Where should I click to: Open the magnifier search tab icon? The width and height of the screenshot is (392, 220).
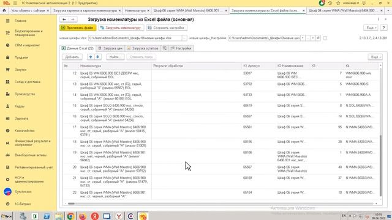[x=165, y=48]
